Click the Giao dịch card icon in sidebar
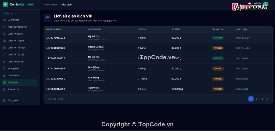This screenshot has width=275, height=131. coord(4,83)
